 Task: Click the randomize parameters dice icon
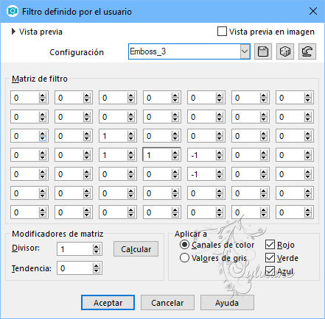(x=285, y=51)
